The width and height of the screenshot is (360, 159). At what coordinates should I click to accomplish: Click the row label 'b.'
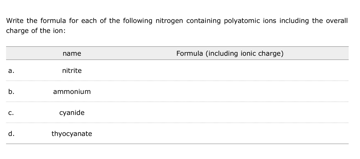pos(11,92)
